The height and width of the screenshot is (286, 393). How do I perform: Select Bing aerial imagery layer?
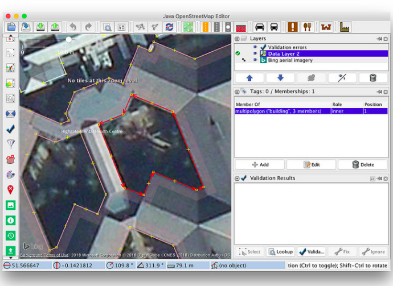click(290, 60)
